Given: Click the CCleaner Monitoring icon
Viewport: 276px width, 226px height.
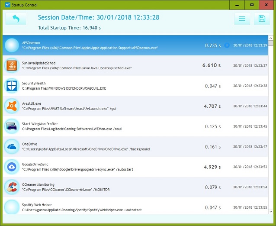Looking at the screenshot, I should pos(12,187).
